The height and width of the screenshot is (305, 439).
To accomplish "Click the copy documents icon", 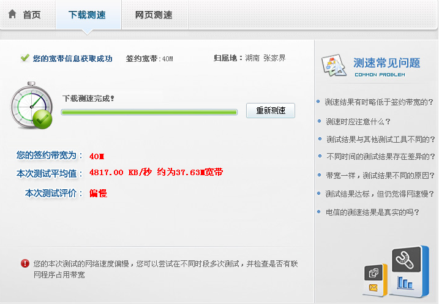I will coord(373,273).
